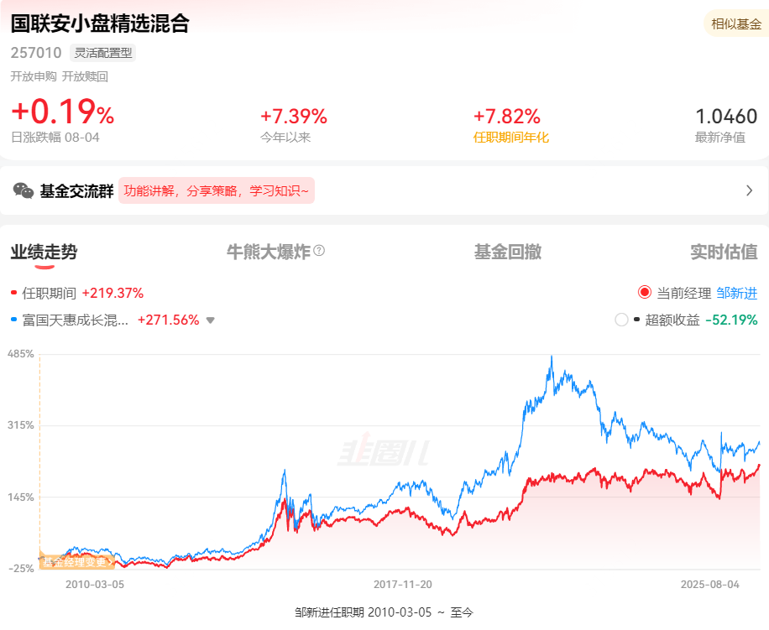Switch to the 牛熊大爆炸 tab
Viewport: 769px width, 630px height.
pyautogui.click(x=269, y=252)
